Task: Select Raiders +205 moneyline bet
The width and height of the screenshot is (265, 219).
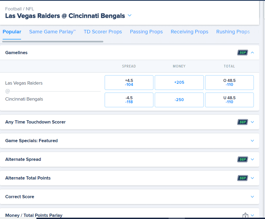Action: [179, 83]
